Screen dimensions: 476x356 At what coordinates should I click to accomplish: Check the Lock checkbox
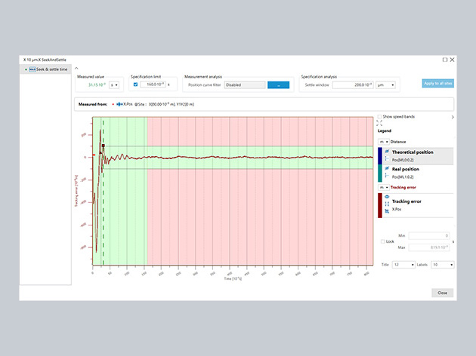[382, 241]
